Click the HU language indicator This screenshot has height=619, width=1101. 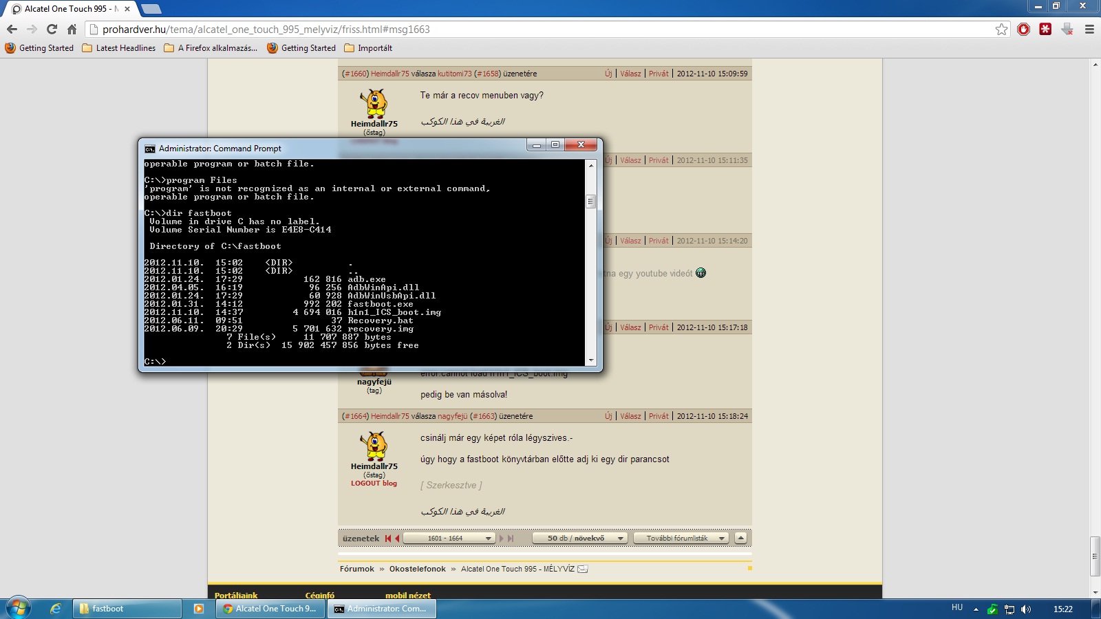(957, 608)
